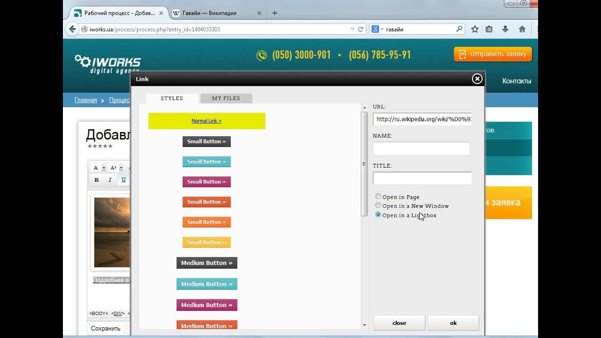
Task: Click the Главная breadcrumb link
Action: click(85, 100)
